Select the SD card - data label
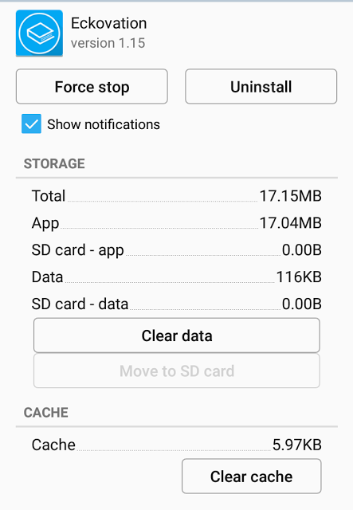The width and height of the screenshot is (353, 510). click(x=80, y=304)
